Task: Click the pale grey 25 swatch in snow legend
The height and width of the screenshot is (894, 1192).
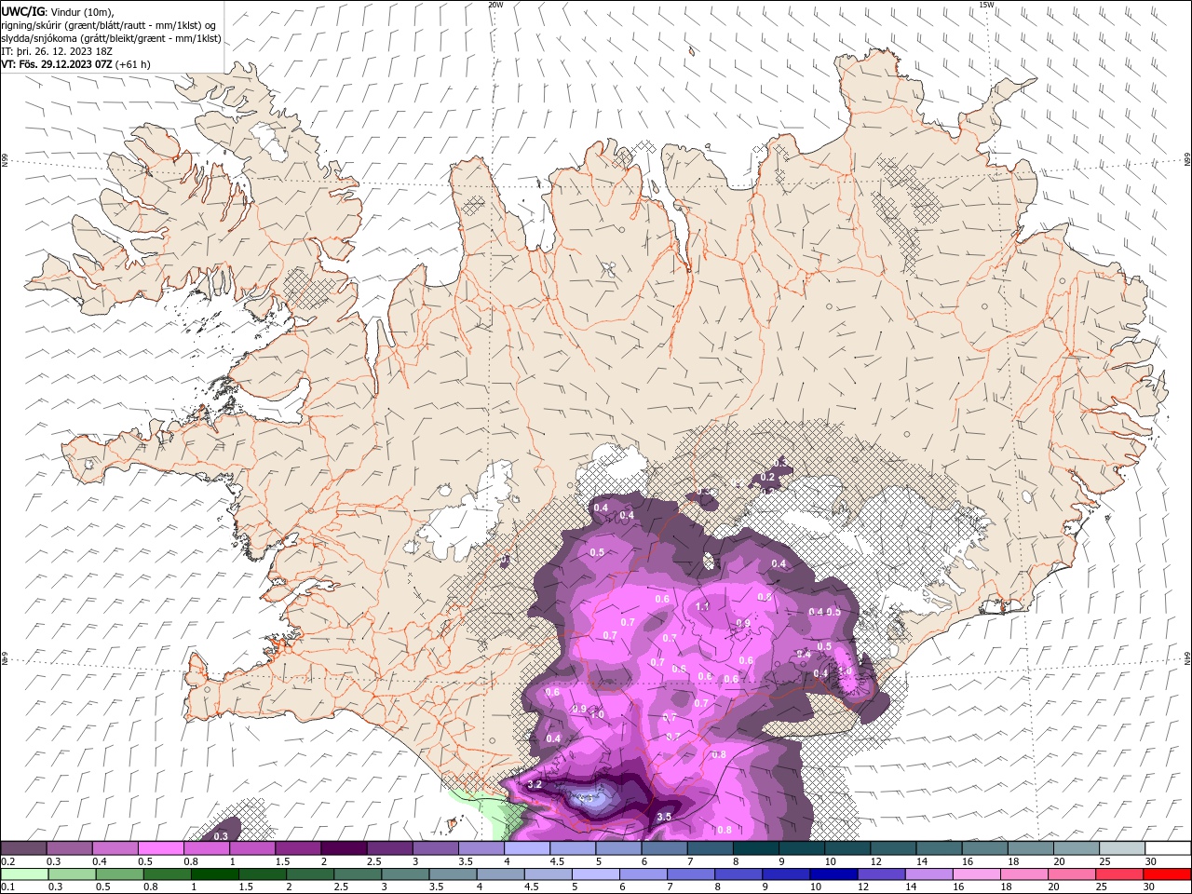Action: pos(1123,848)
